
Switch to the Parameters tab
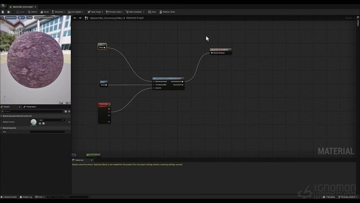coord(30,107)
